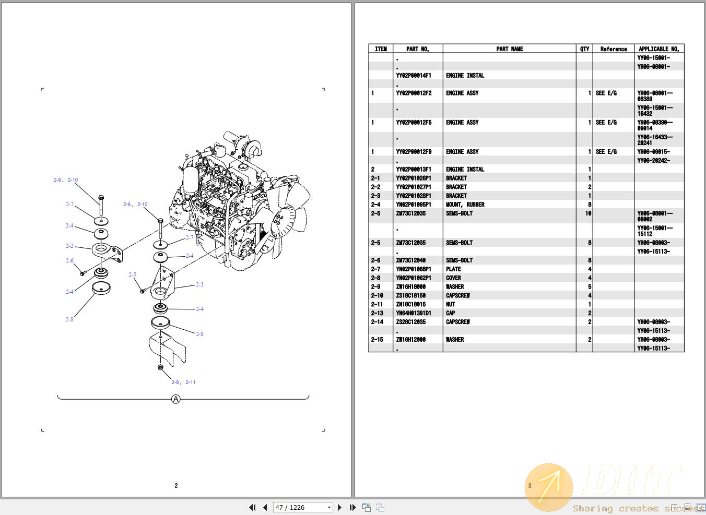Click the go to previous view icon
Viewport: 706px width, 515px height.
(x=367, y=507)
